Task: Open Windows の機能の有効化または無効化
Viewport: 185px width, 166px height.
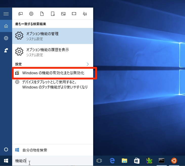Action: tap(53, 73)
